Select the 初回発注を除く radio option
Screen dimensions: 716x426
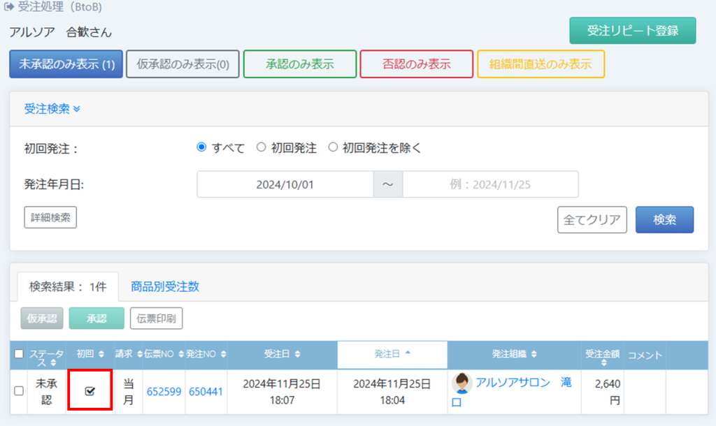point(333,147)
